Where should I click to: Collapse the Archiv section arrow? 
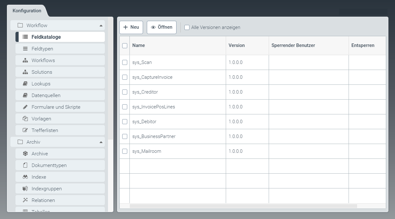[x=101, y=142]
